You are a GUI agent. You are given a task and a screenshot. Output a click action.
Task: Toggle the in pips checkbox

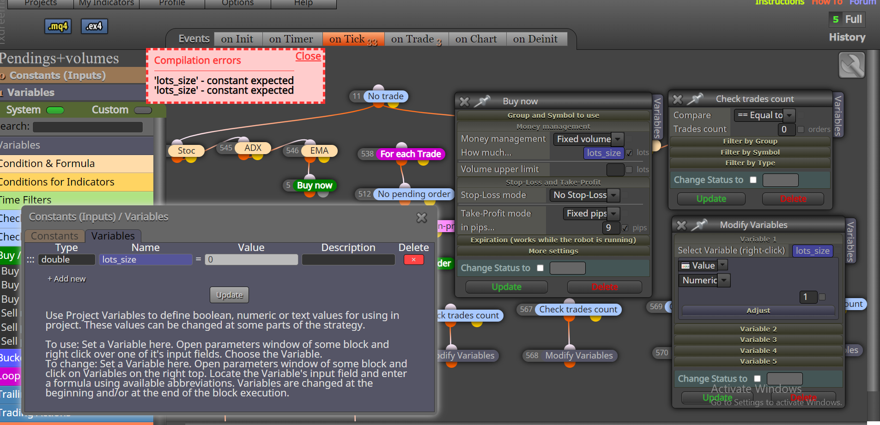(625, 227)
